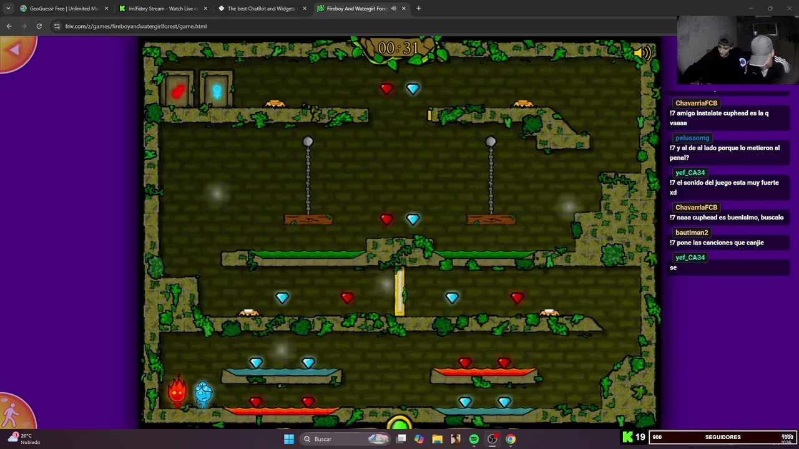799x449 pixels.
Task: Mute the Fireboy tab via its speaker icon
Action: (393, 9)
